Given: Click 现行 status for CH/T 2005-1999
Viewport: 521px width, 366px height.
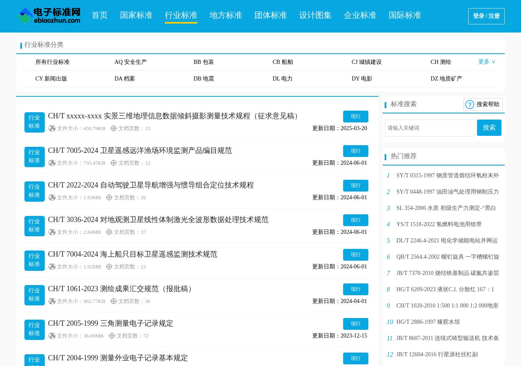Looking at the screenshot, I should (356, 324).
